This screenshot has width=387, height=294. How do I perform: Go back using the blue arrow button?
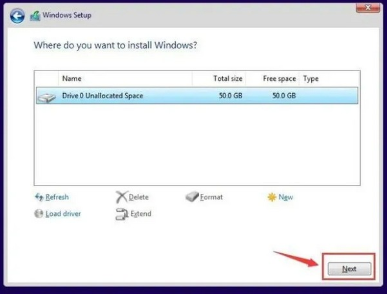(x=17, y=16)
